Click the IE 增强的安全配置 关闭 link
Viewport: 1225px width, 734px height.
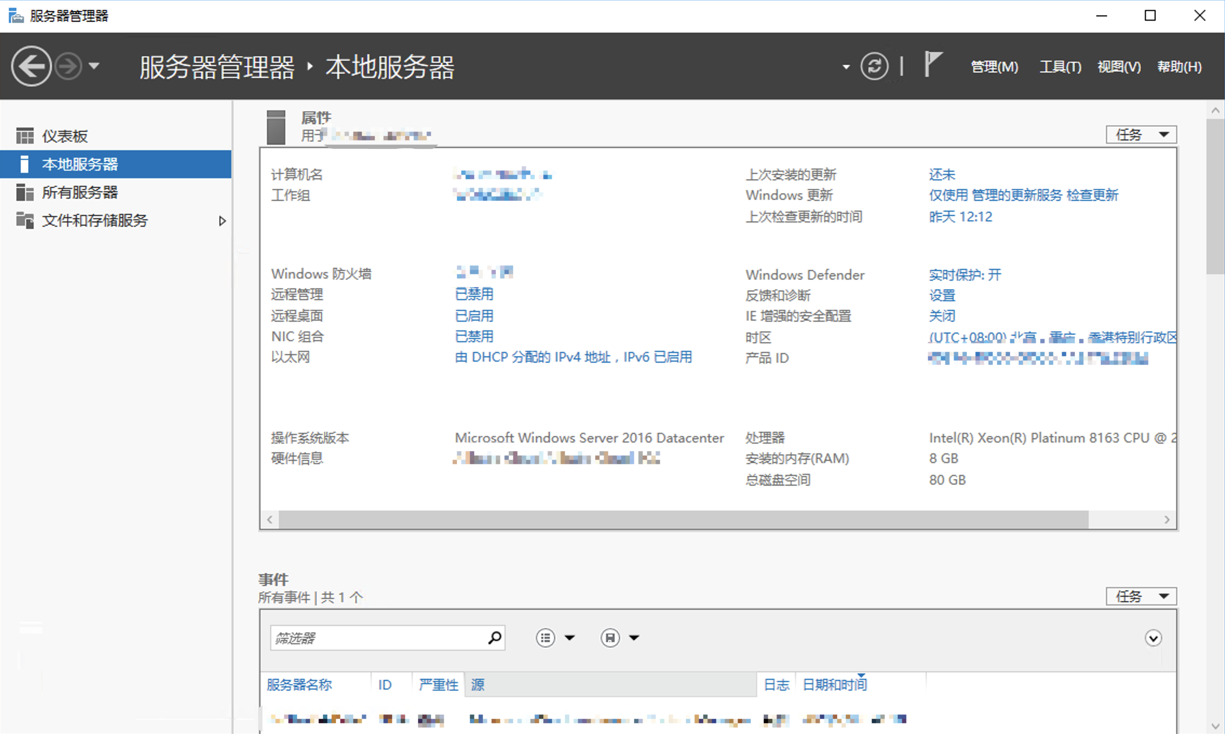coord(942,316)
